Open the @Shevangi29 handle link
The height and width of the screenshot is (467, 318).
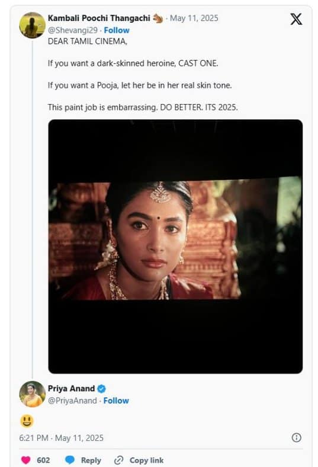(73, 30)
